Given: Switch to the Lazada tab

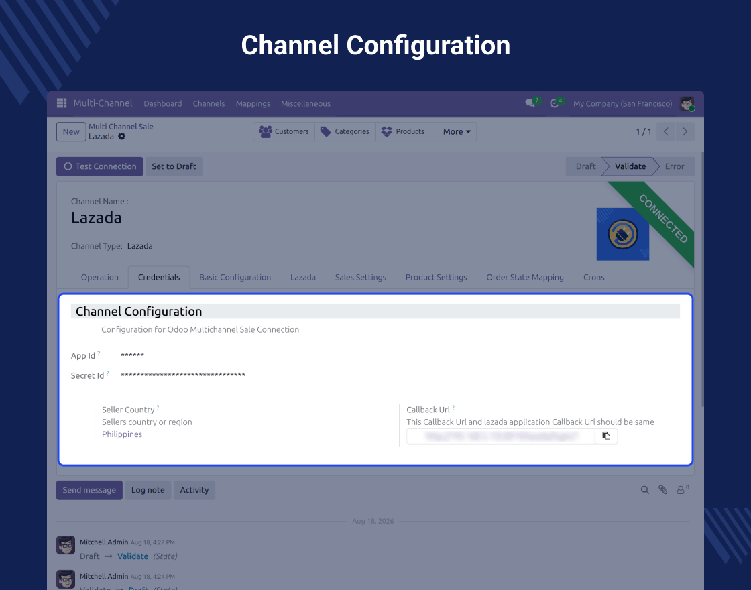Looking at the screenshot, I should click(302, 278).
